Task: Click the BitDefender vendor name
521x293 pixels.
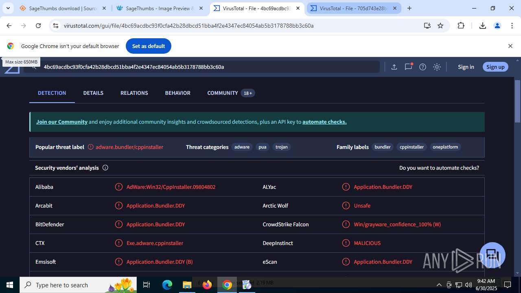Action: coord(50,224)
